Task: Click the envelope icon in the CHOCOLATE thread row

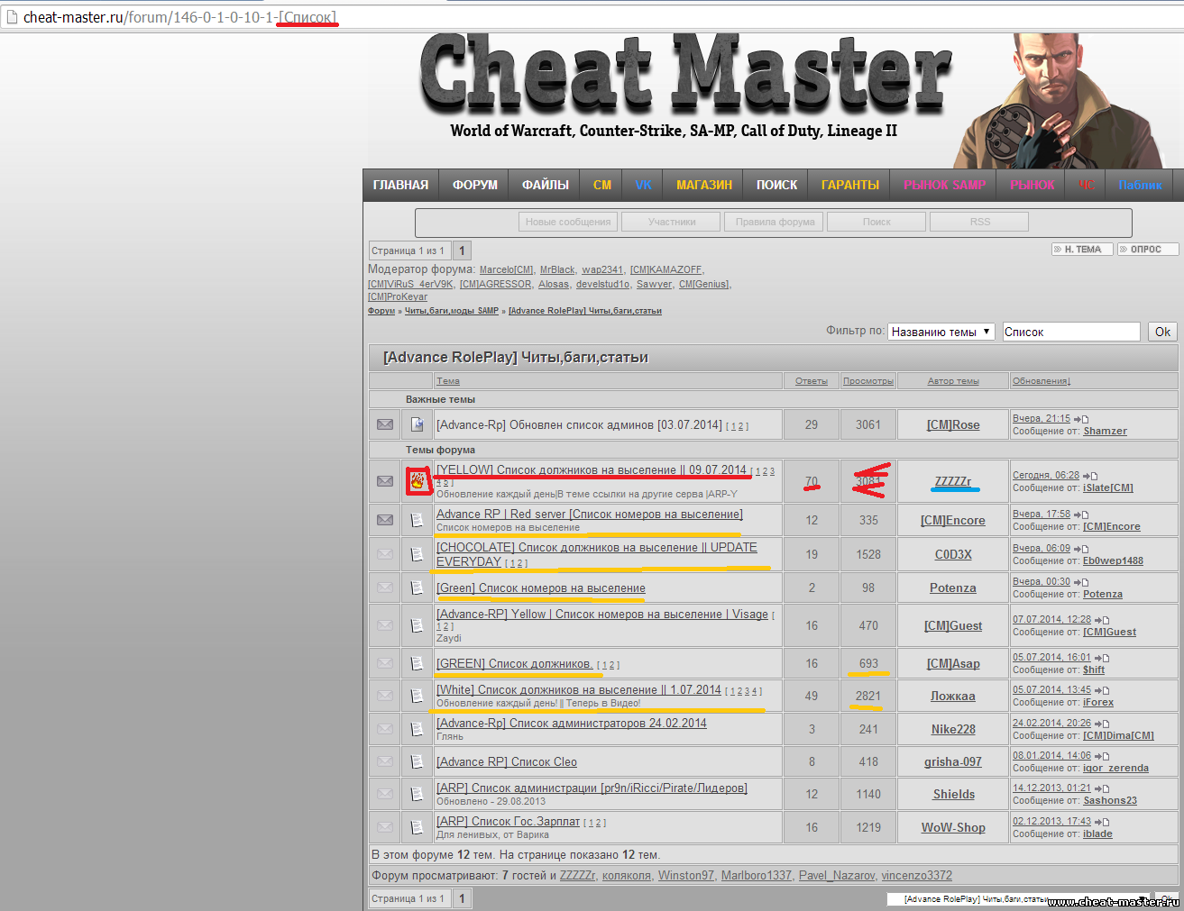Action: pyautogui.click(x=385, y=554)
